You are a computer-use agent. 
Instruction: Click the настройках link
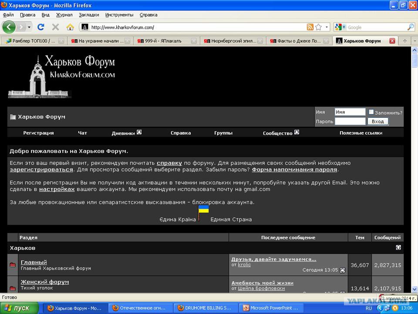click(x=57, y=189)
